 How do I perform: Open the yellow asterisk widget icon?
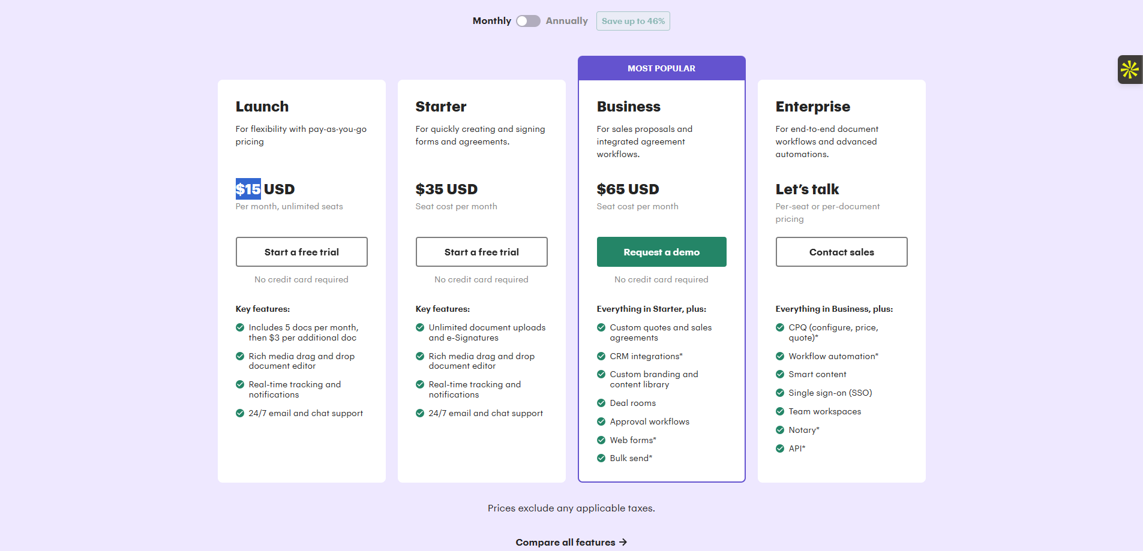point(1130,70)
